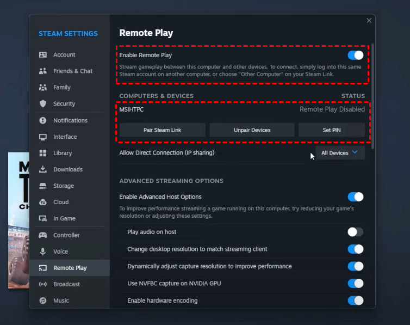Open Library settings section
The image size is (410, 325).
(70, 153)
